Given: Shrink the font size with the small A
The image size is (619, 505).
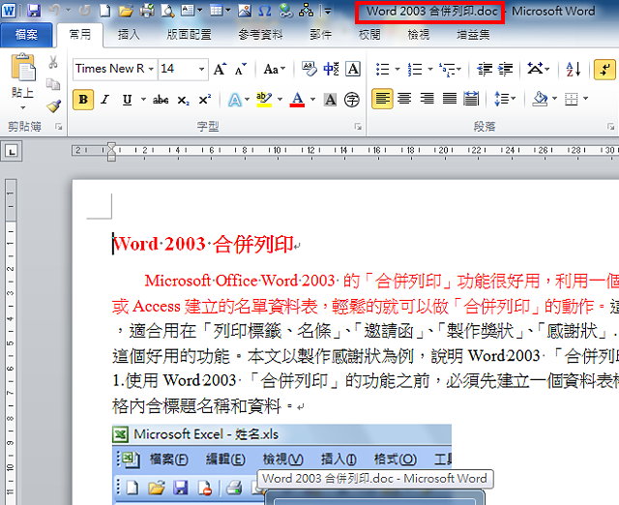Looking at the screenshot, I should 240,69.
